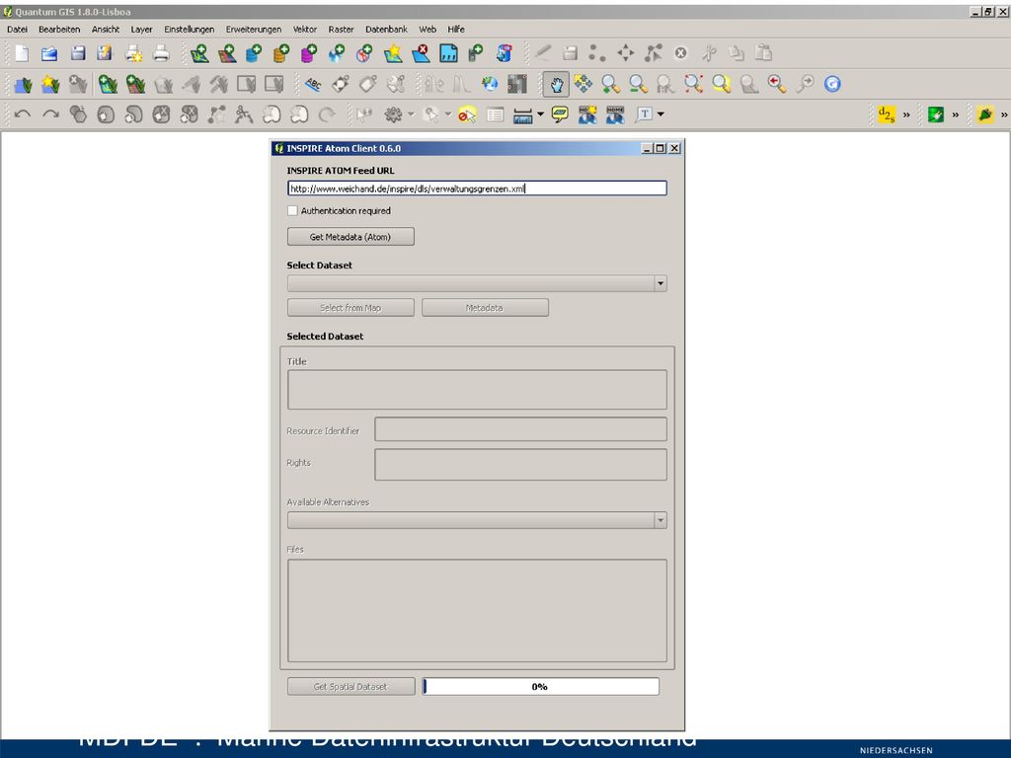Remove layer using the red X icon
1011x758 pixels.
421,53
